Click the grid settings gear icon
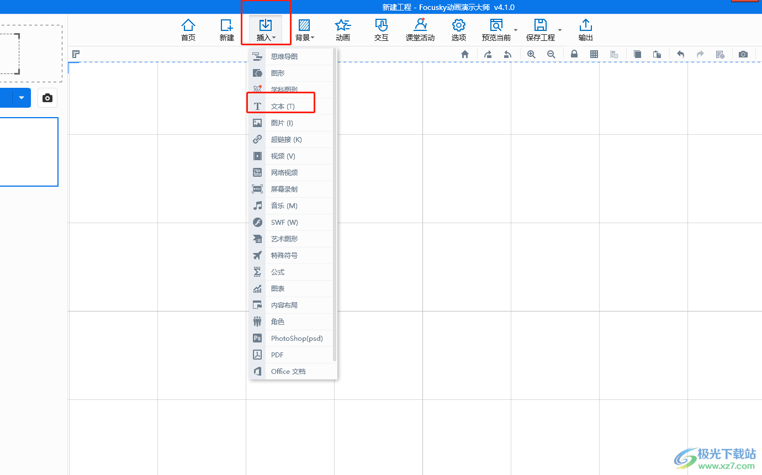This screenshot has height=475, width=762. (x=614, y=54)
